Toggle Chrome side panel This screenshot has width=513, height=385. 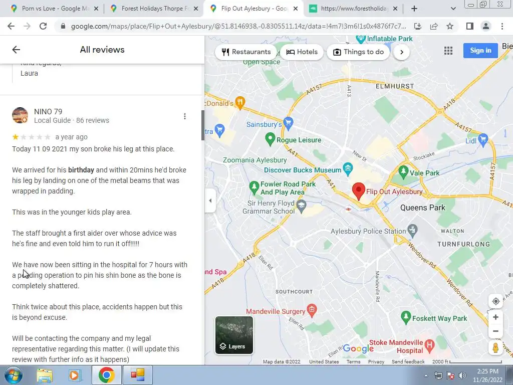click(470, 26)
